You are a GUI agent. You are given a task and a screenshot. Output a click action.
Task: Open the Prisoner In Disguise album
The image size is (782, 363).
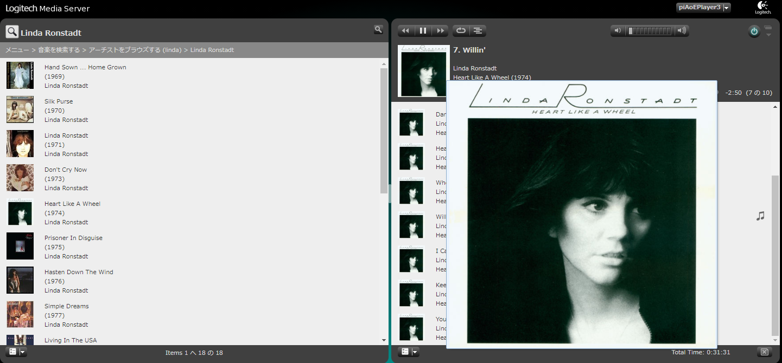(x=73, y=238)
